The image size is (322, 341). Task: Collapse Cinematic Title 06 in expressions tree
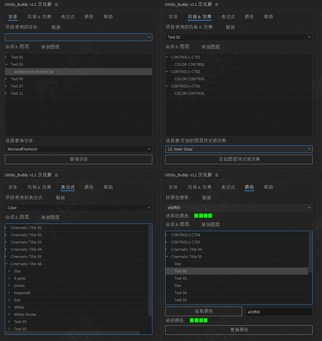[x=6, y=264]
